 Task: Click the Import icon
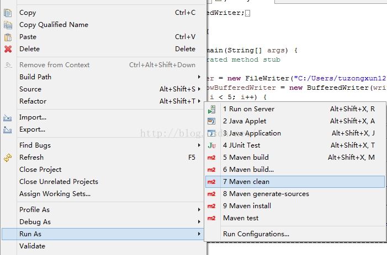[x=7, y=118]
